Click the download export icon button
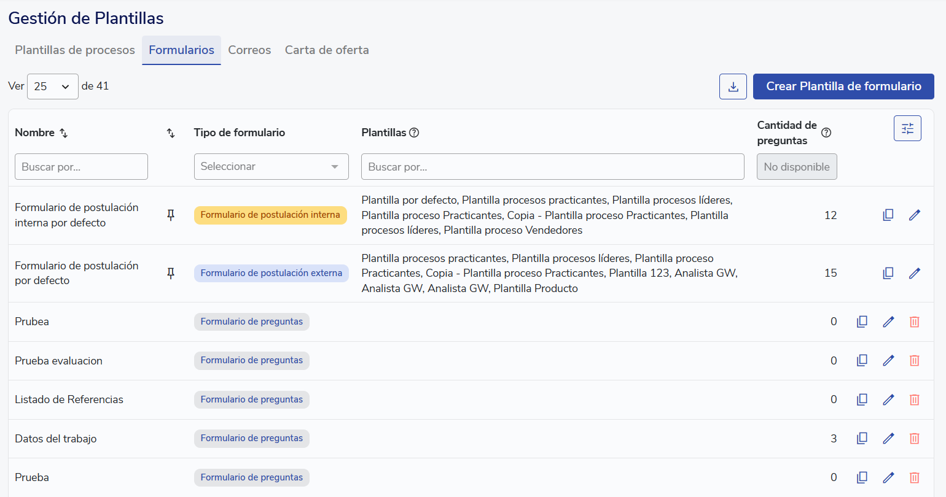The image size is (946, 497). click(733, 87)
